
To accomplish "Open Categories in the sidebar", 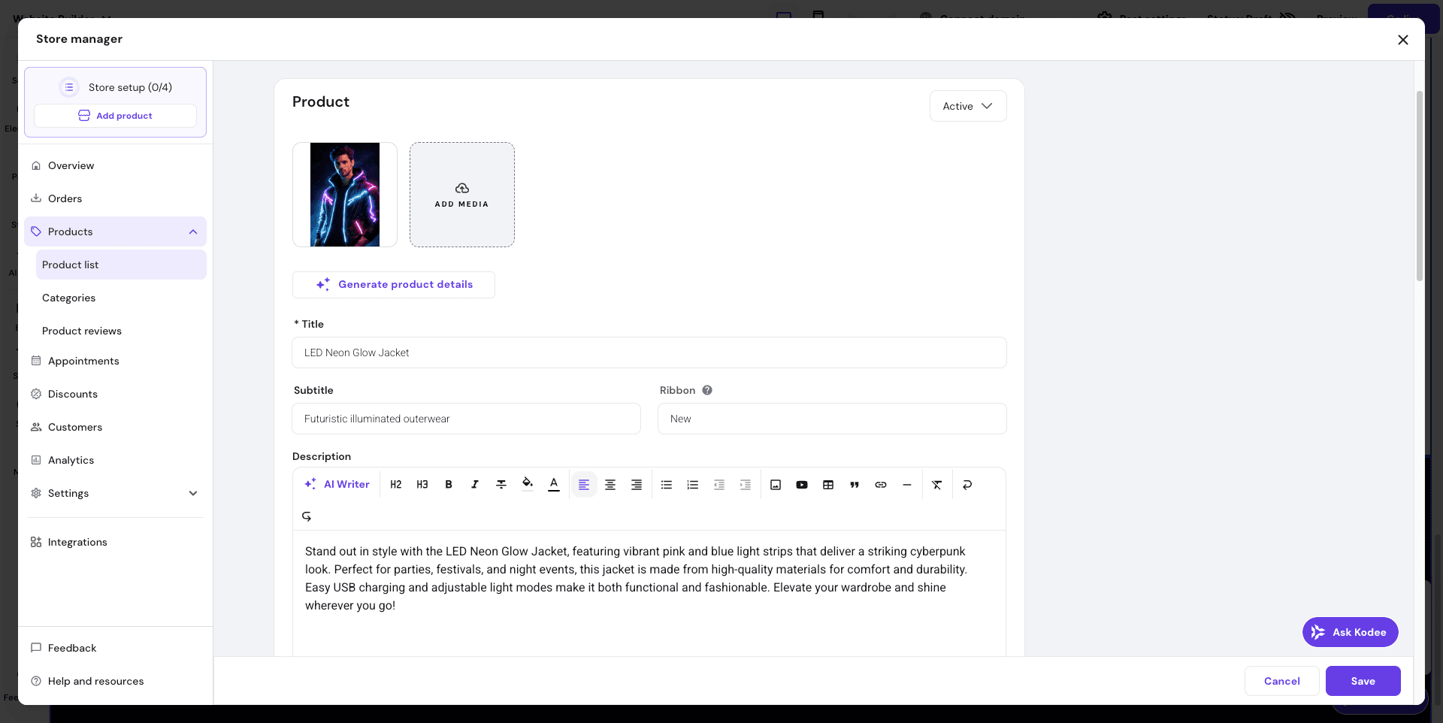I will (x=69, y=298).
